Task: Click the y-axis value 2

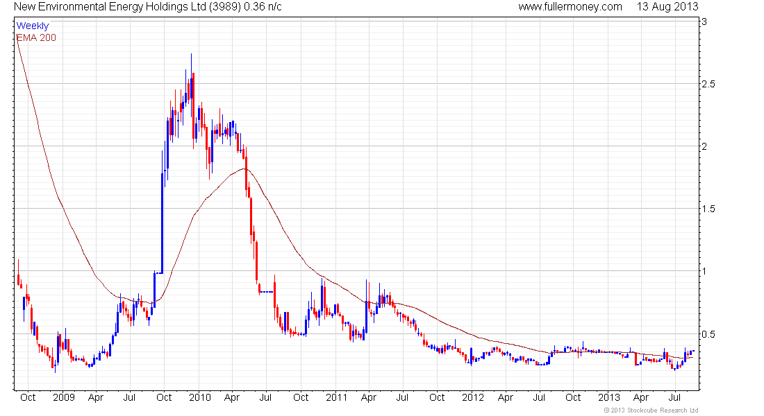Action: point(704,146)
